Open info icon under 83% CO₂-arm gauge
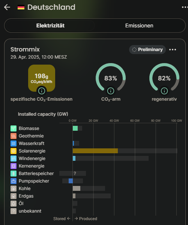 pyautogui.click(x=111, y=91)
